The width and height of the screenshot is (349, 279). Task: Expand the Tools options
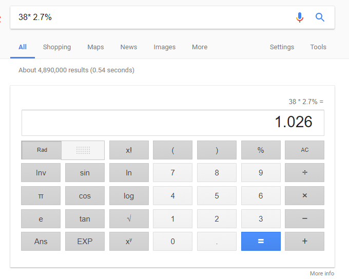tap(318, 47)
